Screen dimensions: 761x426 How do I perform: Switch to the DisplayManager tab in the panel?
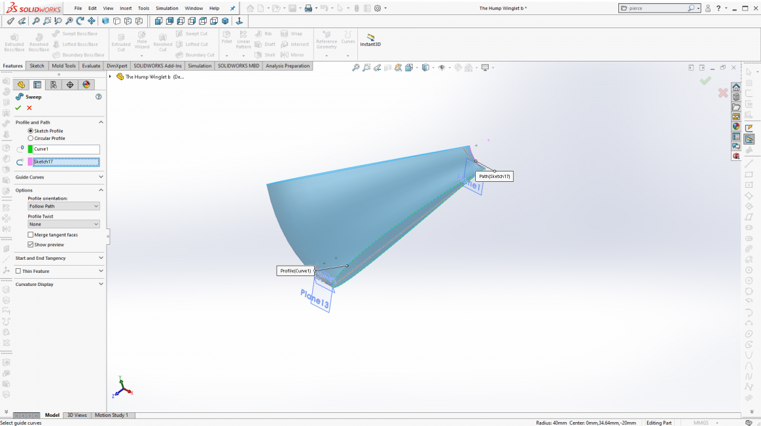pos(86,84)
